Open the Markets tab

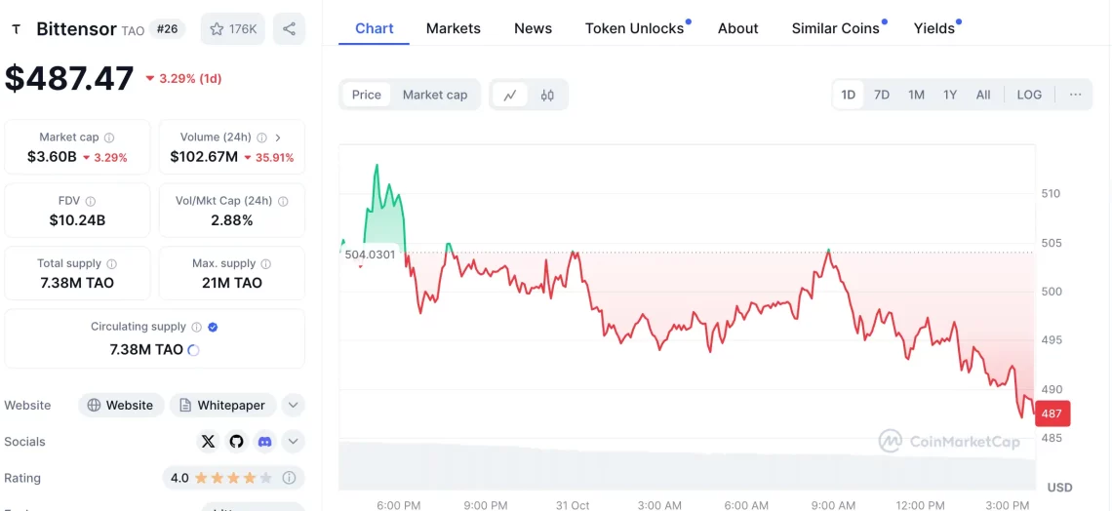(x=454, y=28)
